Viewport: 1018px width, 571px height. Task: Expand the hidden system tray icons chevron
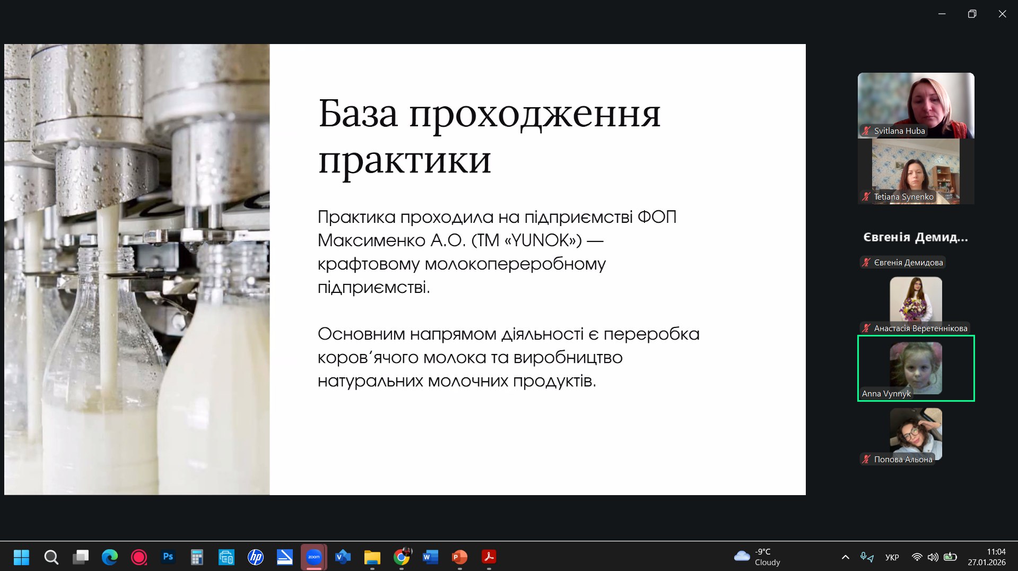coord(846,557)
